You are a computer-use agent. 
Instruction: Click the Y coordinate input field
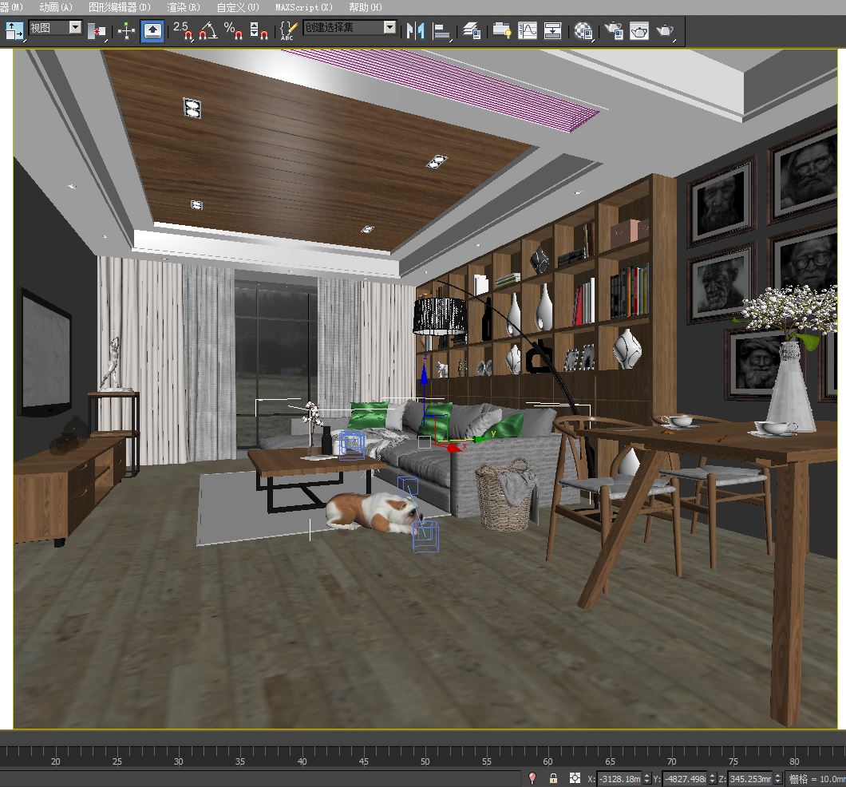(x=685, y=778)
